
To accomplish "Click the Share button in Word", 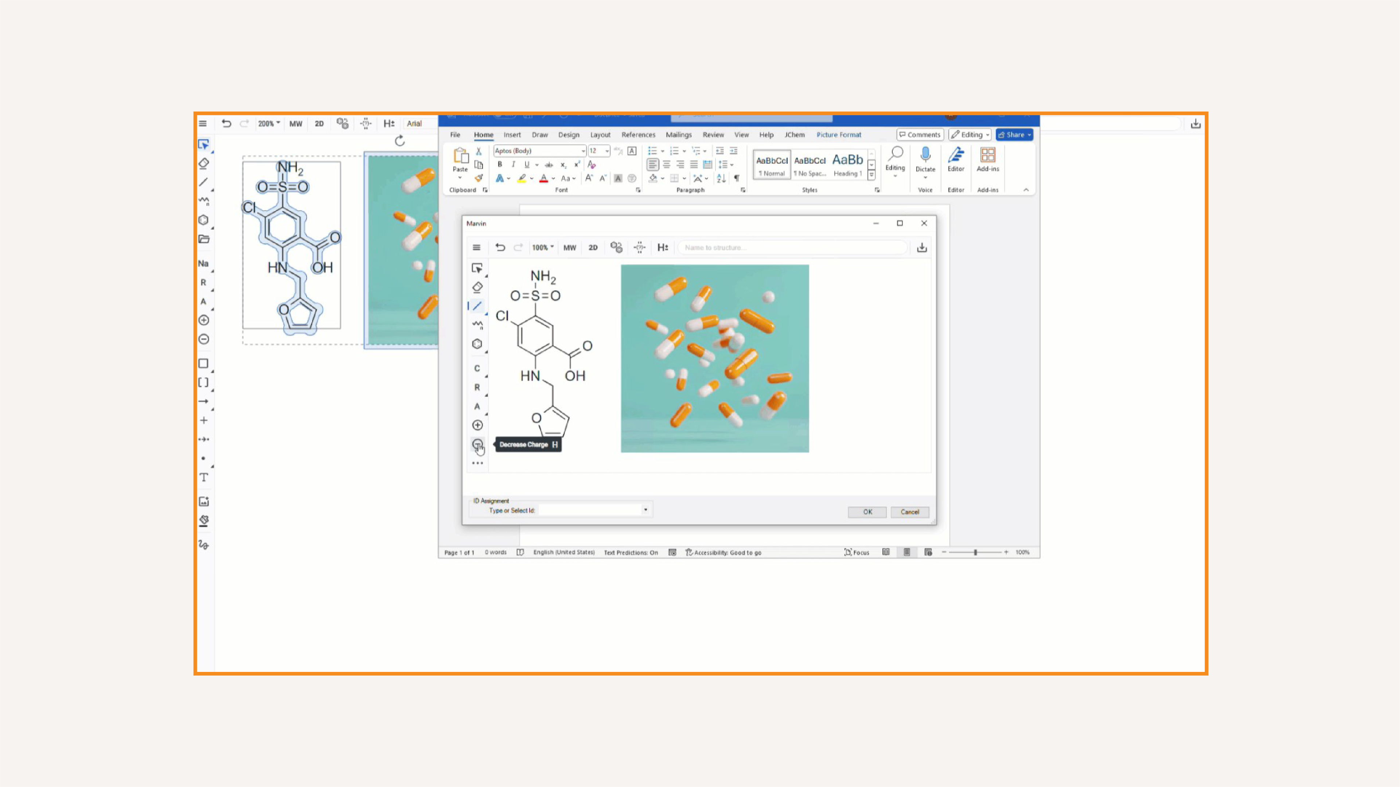I will point(1014,135).
